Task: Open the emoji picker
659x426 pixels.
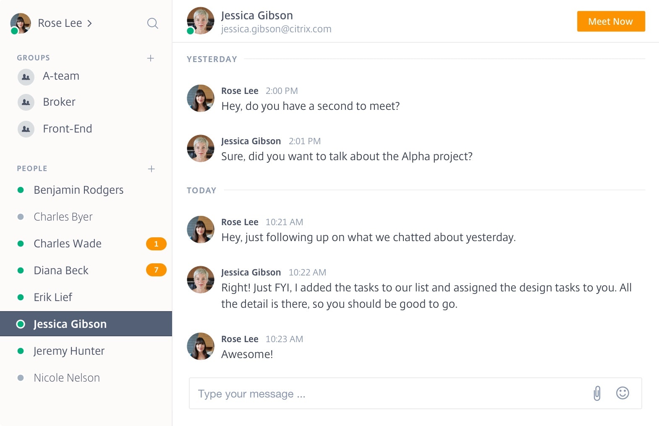Action: pyautogui.click(x=622, y=393)
